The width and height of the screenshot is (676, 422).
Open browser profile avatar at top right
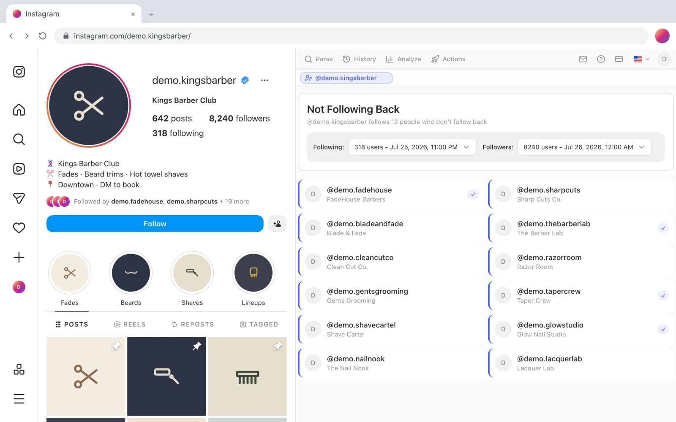tap(662, 36)
